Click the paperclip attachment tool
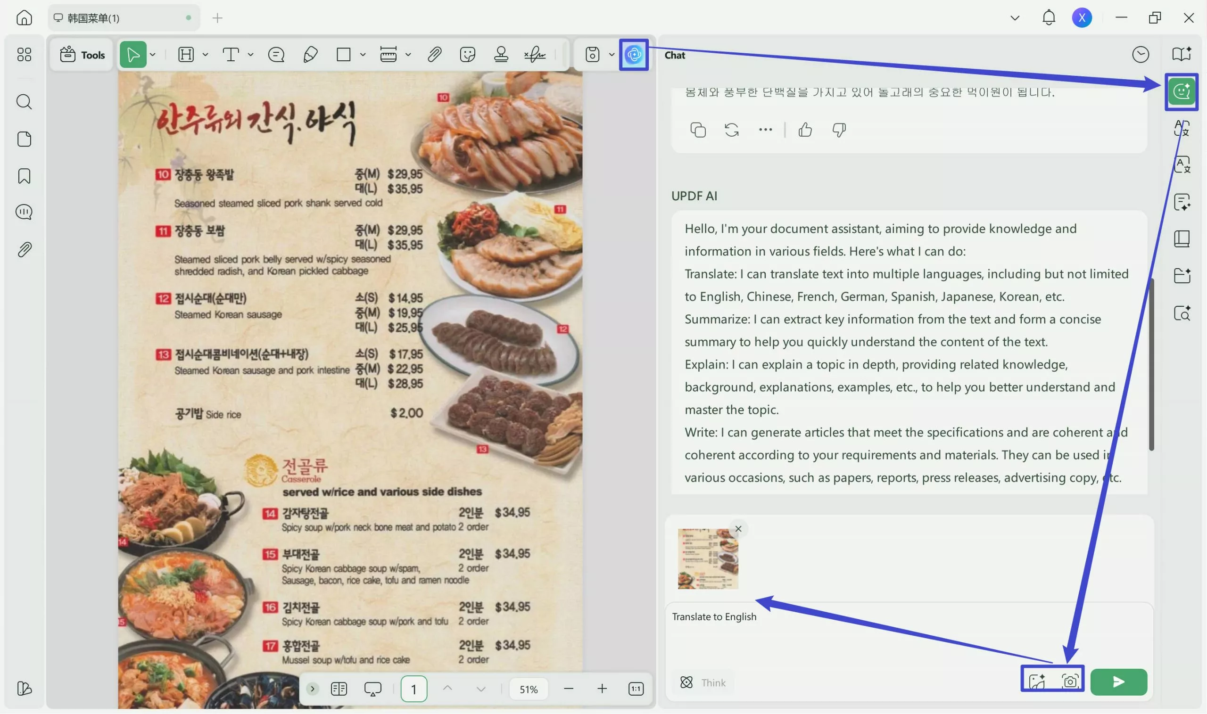Image resolution: width=1207 pixels, height=714 pixels. [434, 54]
